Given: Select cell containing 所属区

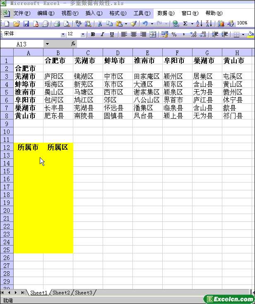Looking at the screenshot, I should 58,147.
